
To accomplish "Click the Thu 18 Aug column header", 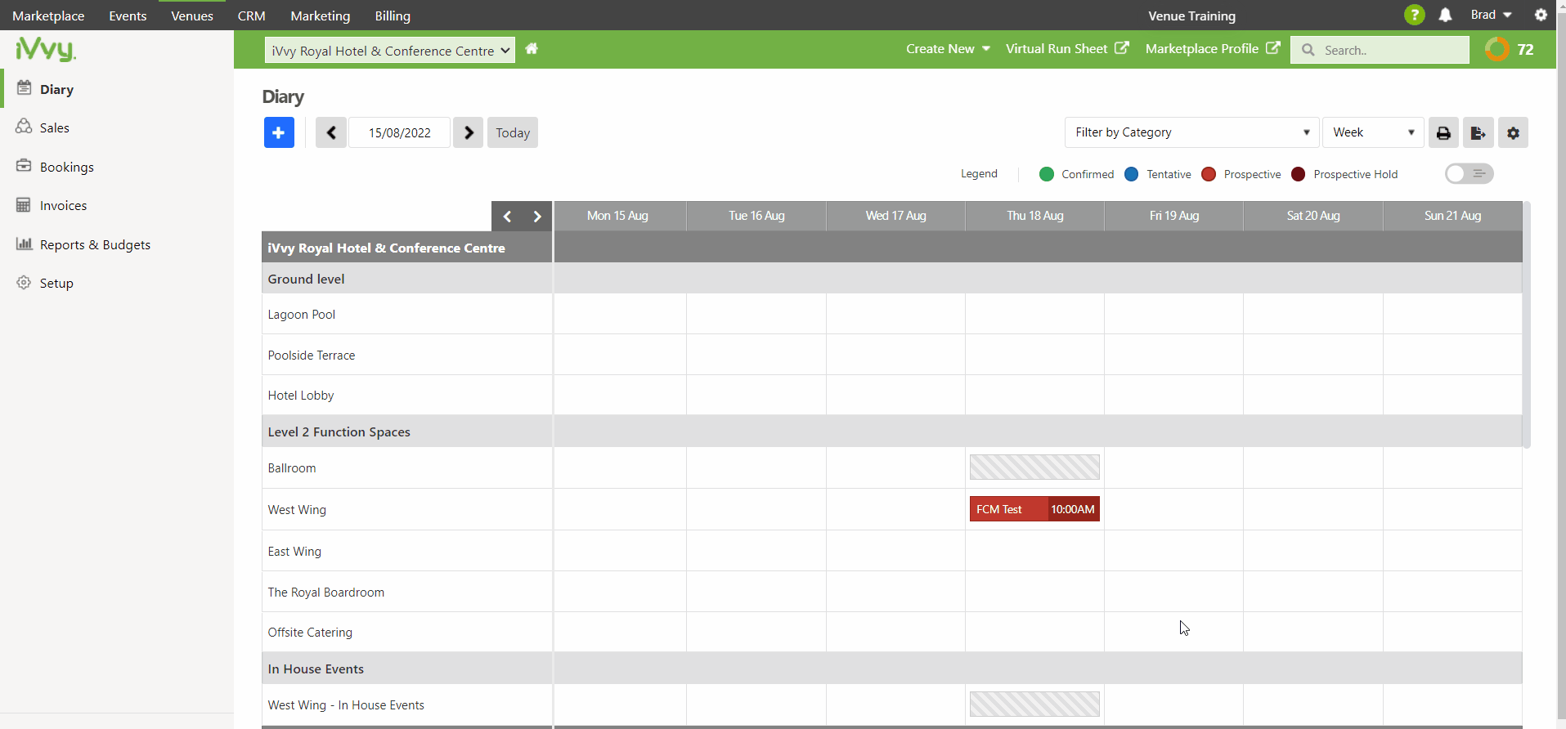I will pyautogui.click(x=1035, y=216).
